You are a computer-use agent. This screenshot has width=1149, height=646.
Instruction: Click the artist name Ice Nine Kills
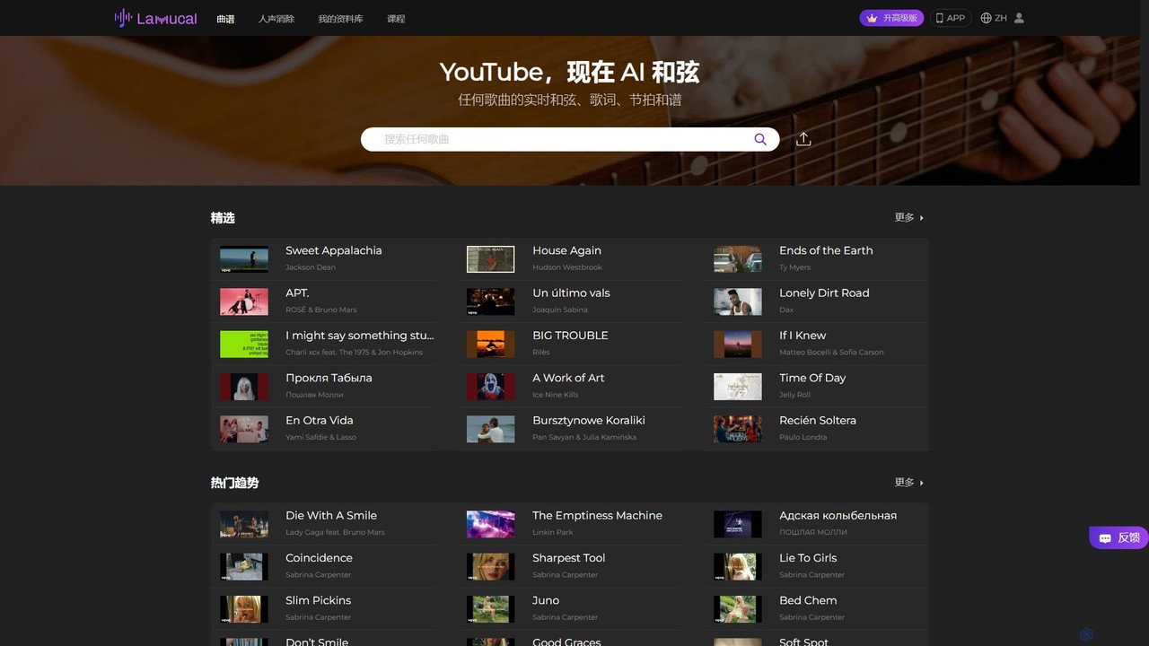pyautogui.click(x=556, y=395)
